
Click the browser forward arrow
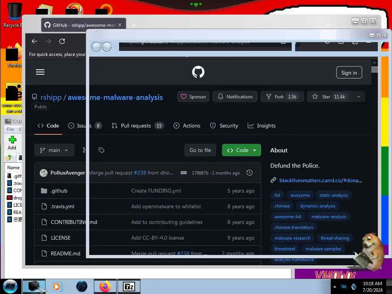tap(48, 41)
